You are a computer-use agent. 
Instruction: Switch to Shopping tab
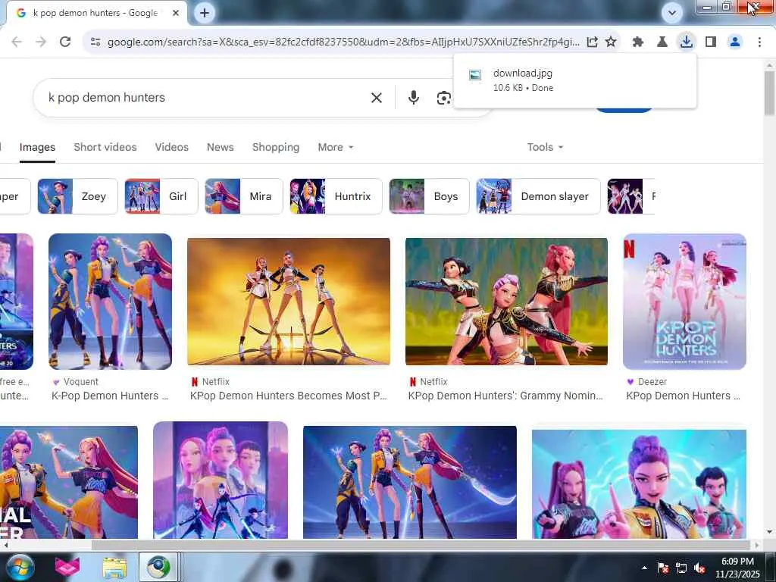point(276,147)
